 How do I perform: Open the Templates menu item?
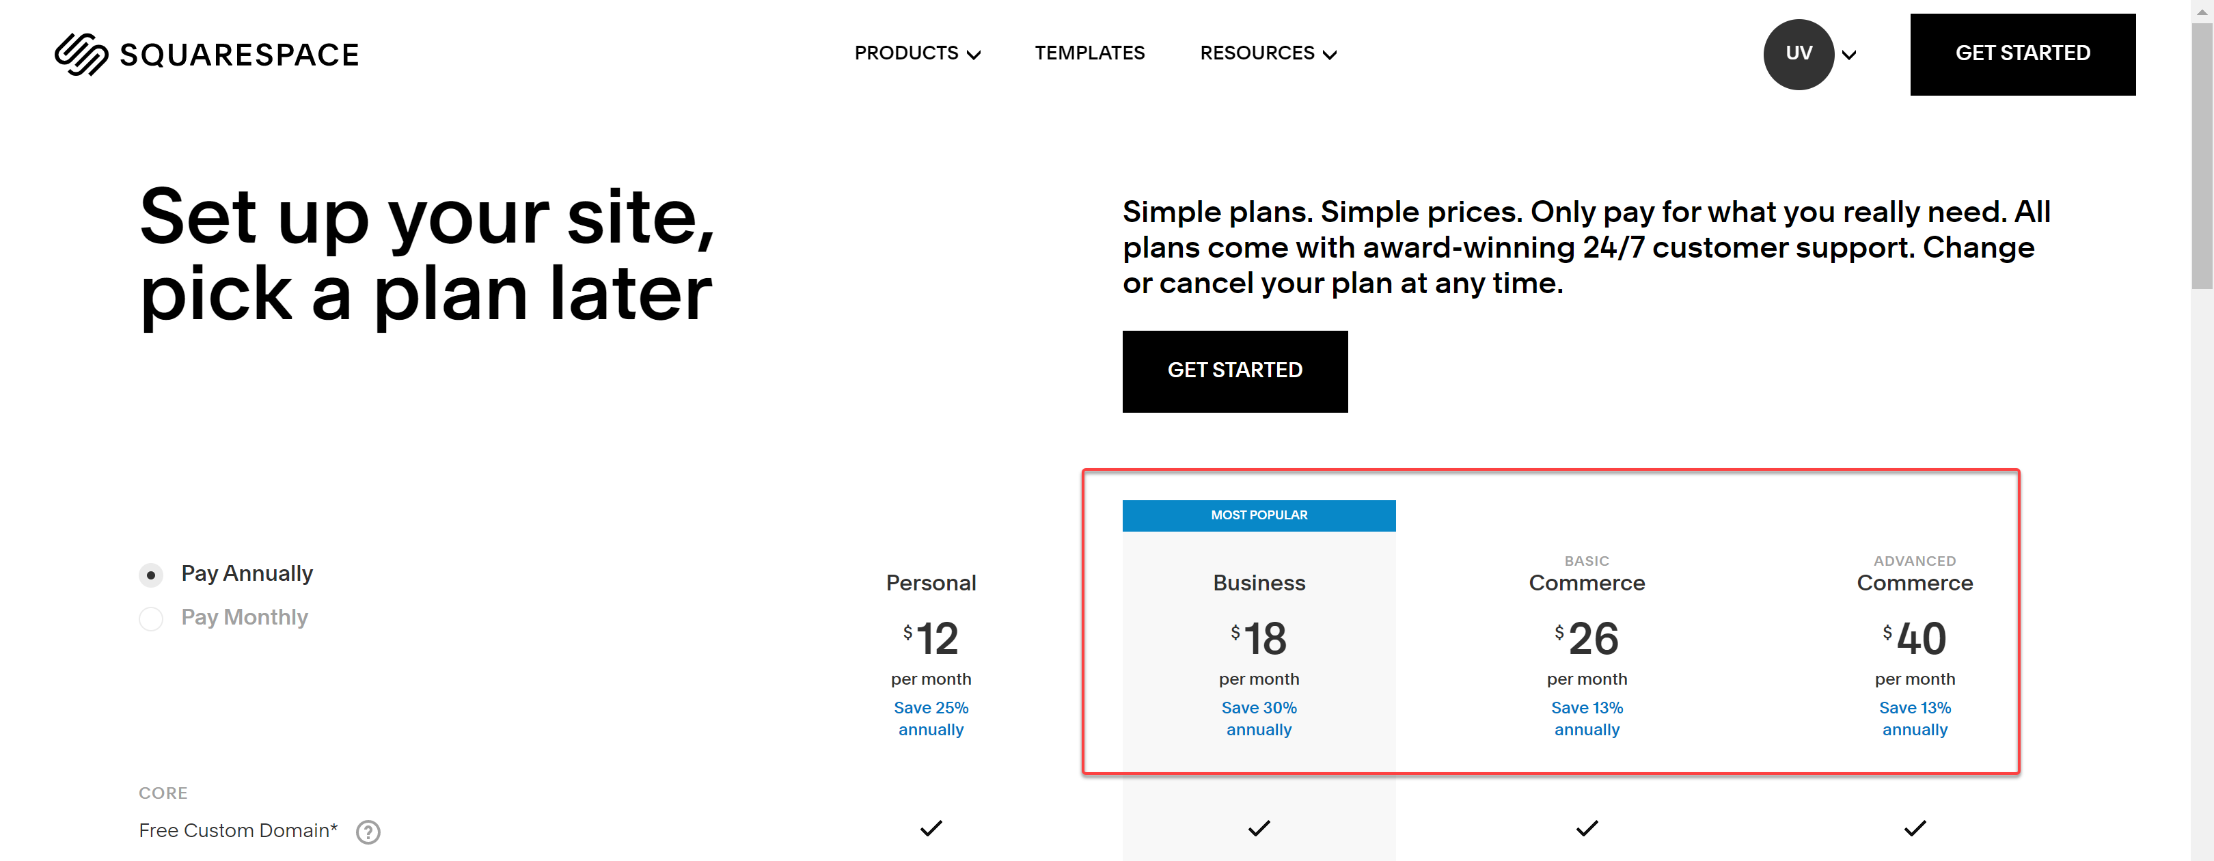[1089, 53]
